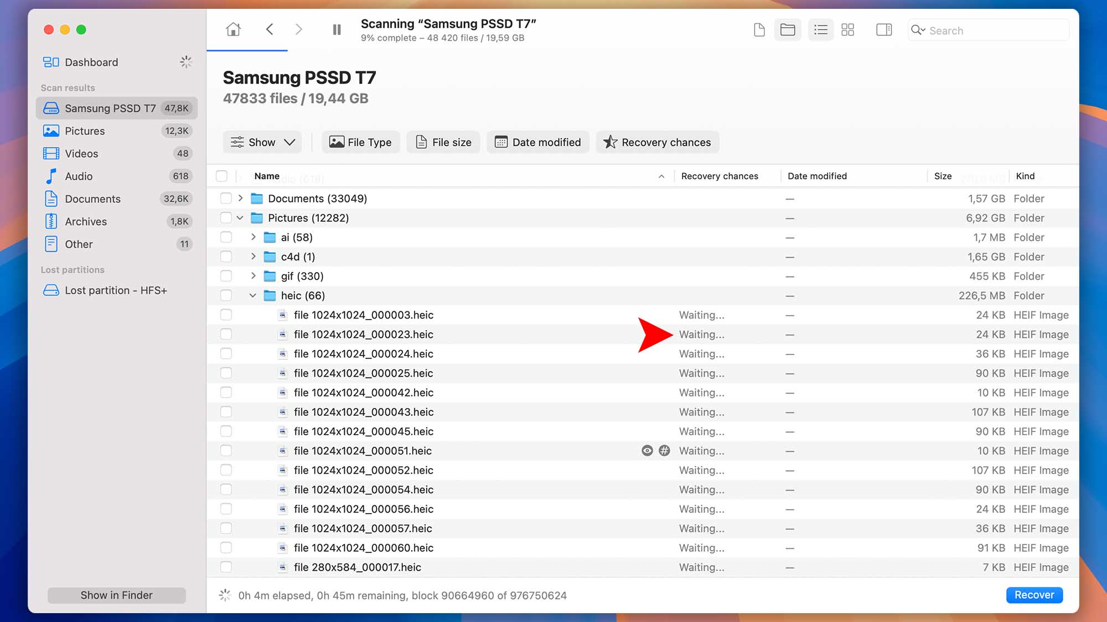Expand the gif (330) folder
The image size is (1107, 622).
pos(253,276)
